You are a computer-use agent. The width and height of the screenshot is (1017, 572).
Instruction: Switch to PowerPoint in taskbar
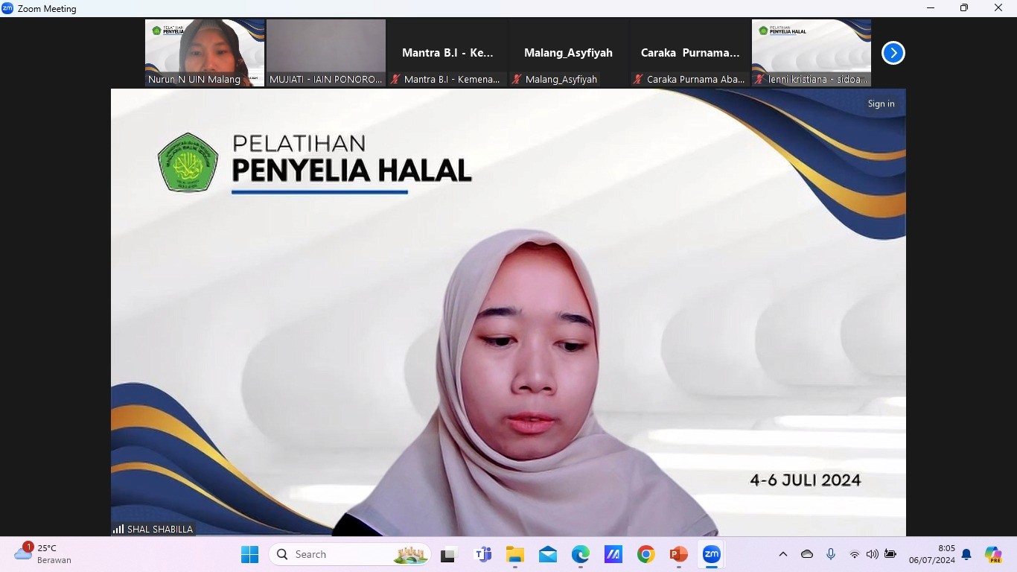pyautogui.click(x=678, y=554)
